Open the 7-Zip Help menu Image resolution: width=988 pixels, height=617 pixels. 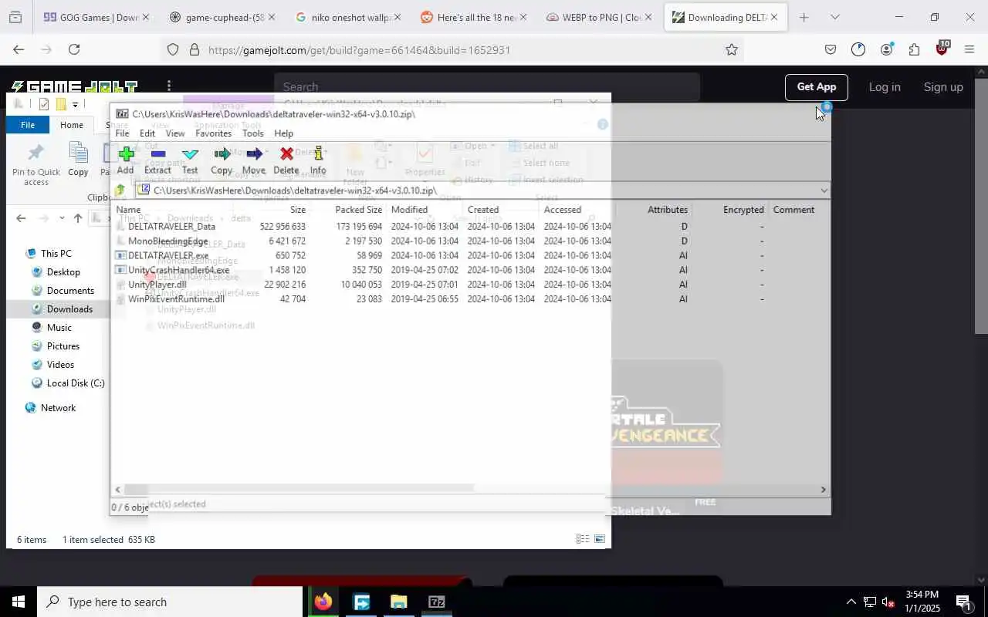coord(284,133)
